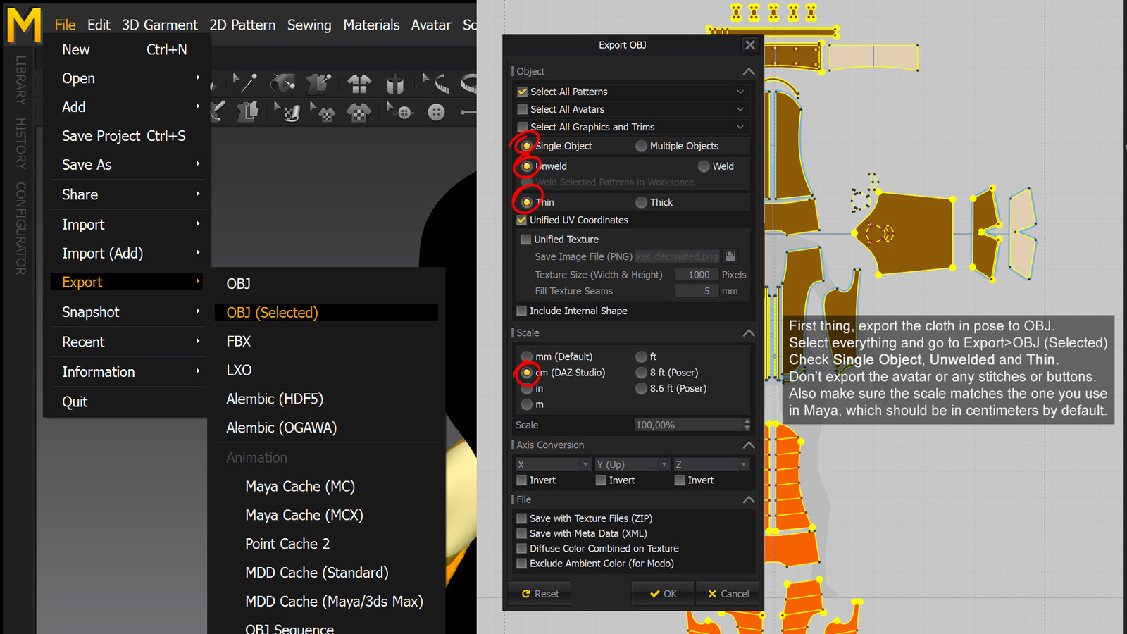Screen dimensions: 1127x634
Task: Open the CONFIGURATOR side tab
Action: (20, 229)
